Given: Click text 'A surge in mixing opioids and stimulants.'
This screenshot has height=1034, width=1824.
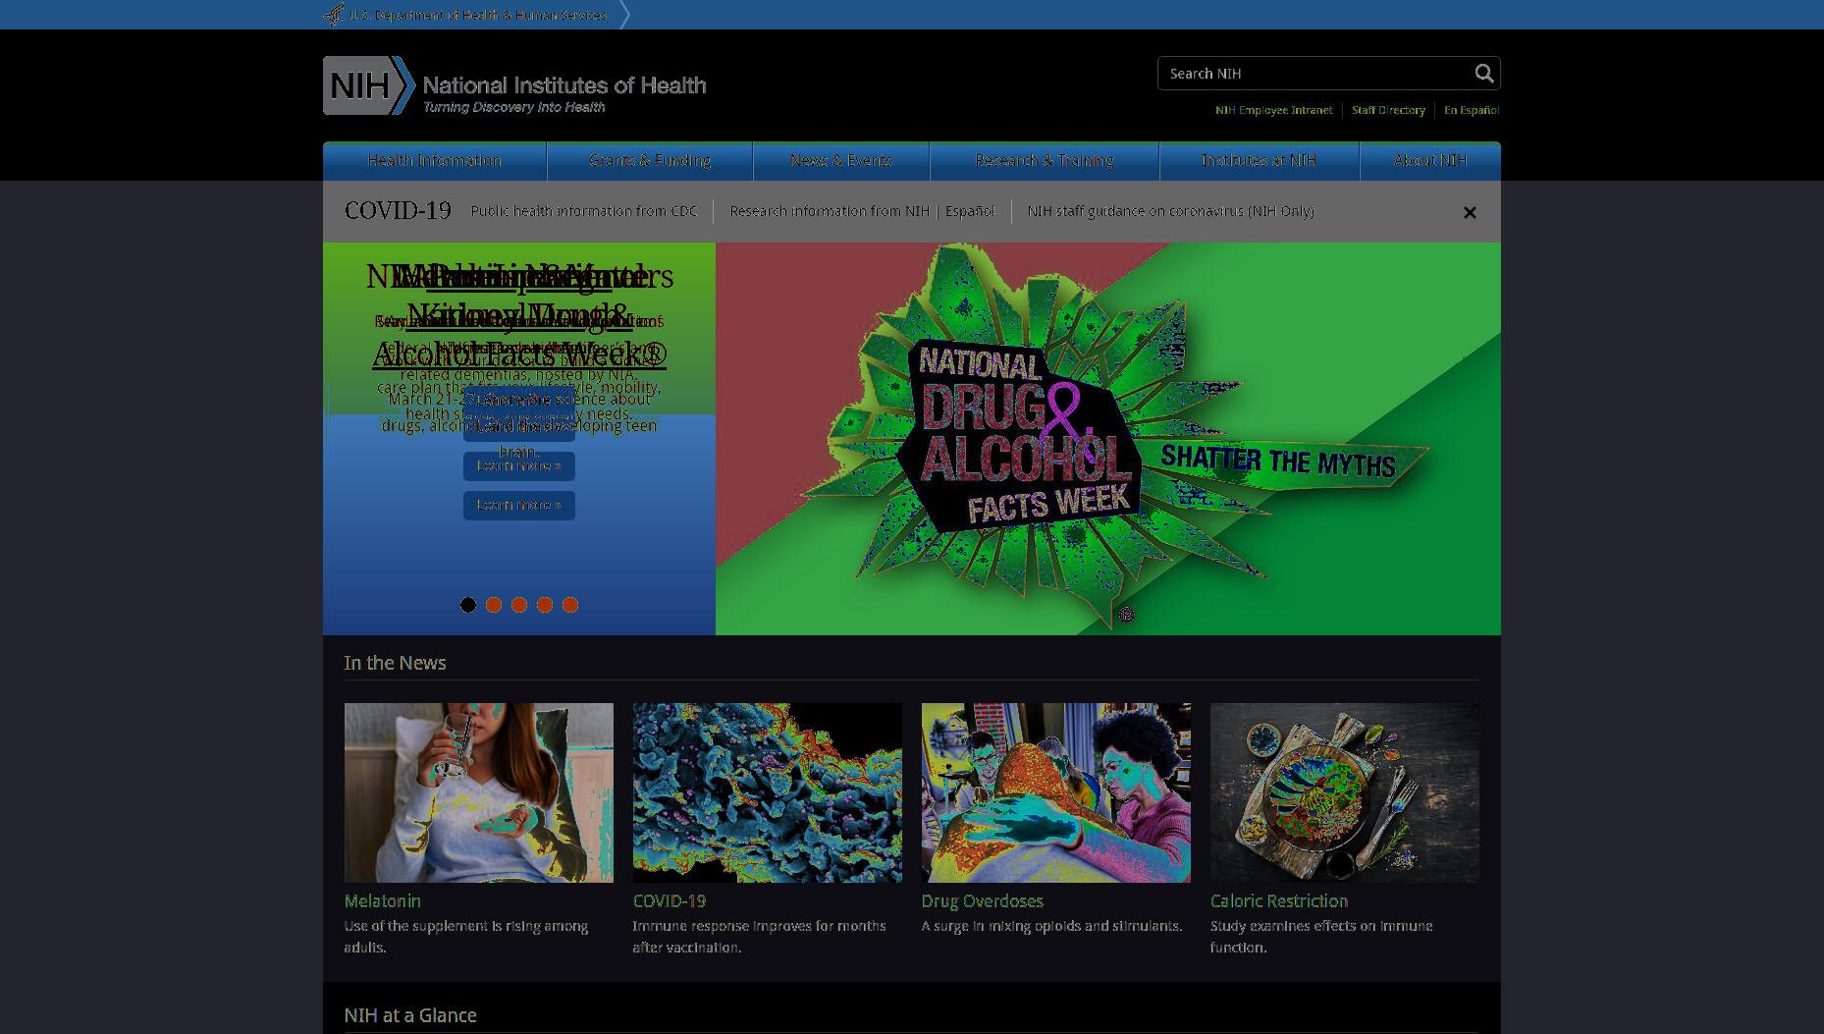Looking at the screenshot, I should point(1052,926).
